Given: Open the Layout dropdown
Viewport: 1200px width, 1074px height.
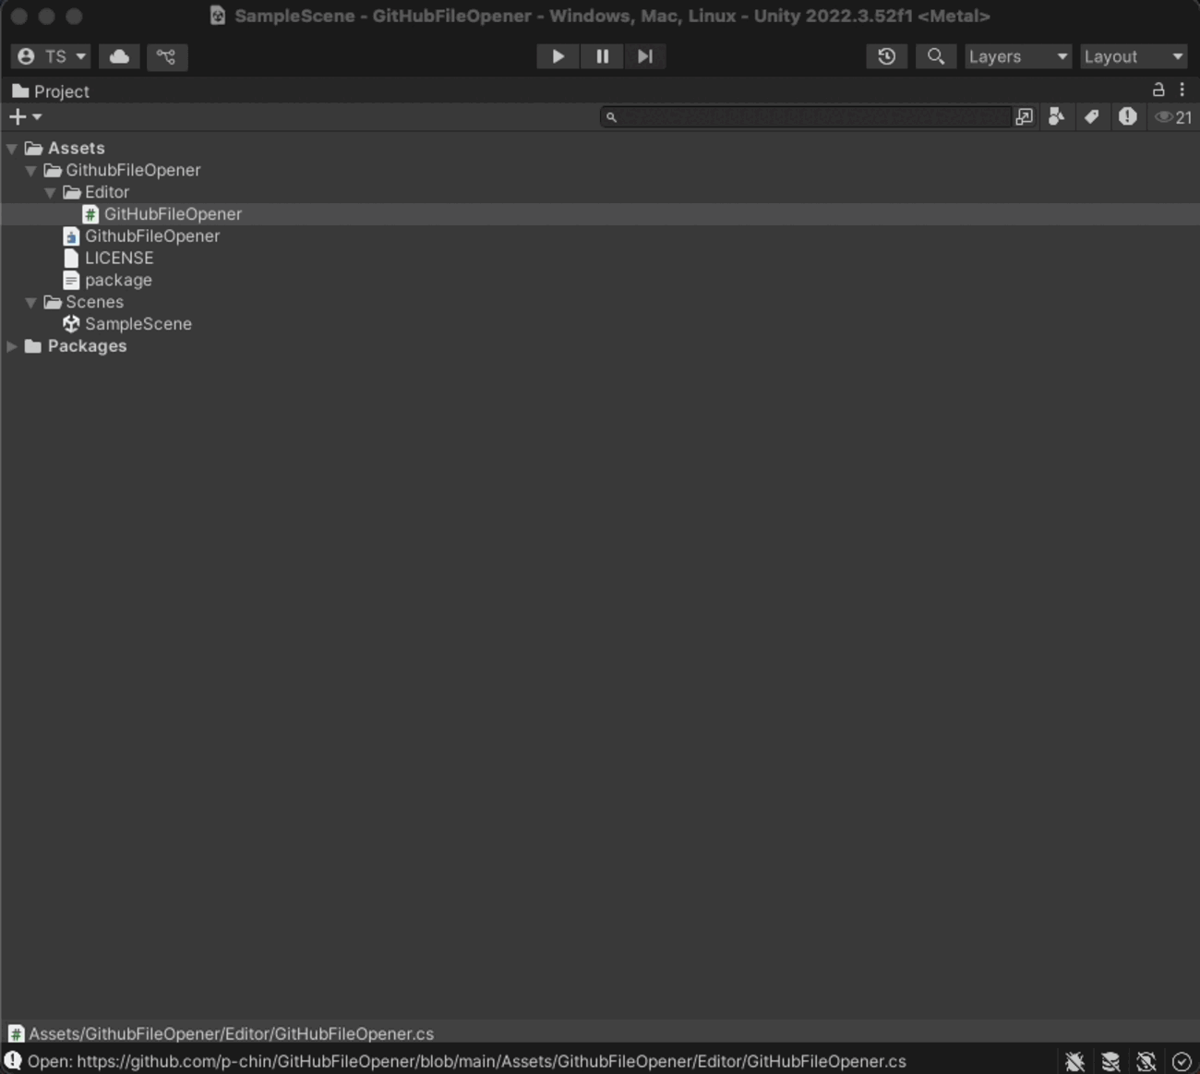Looking at the screenshot, I should point(1133,56).
